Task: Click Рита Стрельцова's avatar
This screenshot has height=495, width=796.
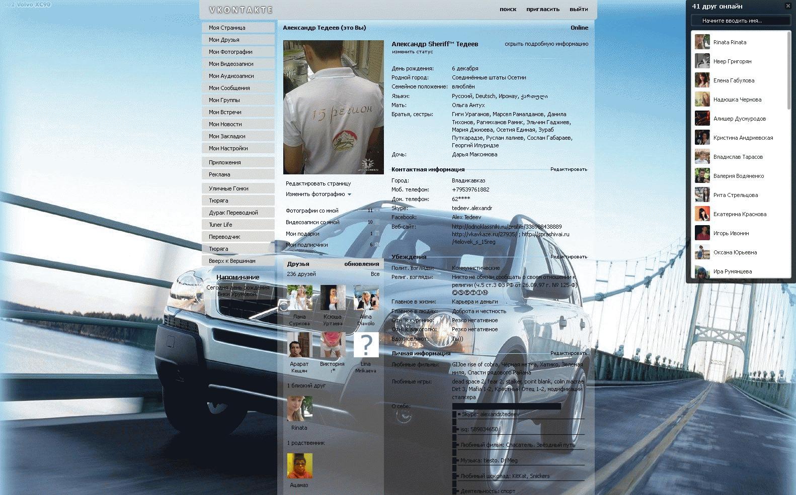Action: pos(702,194)
